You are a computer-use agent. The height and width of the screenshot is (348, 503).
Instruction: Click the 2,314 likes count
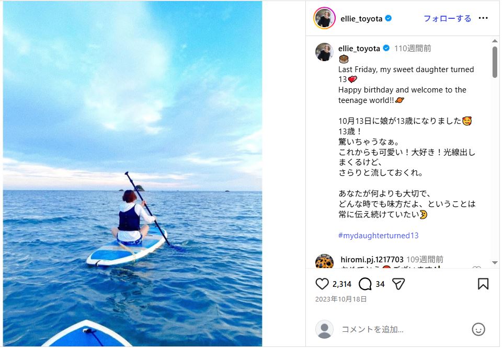click(341, 284)
